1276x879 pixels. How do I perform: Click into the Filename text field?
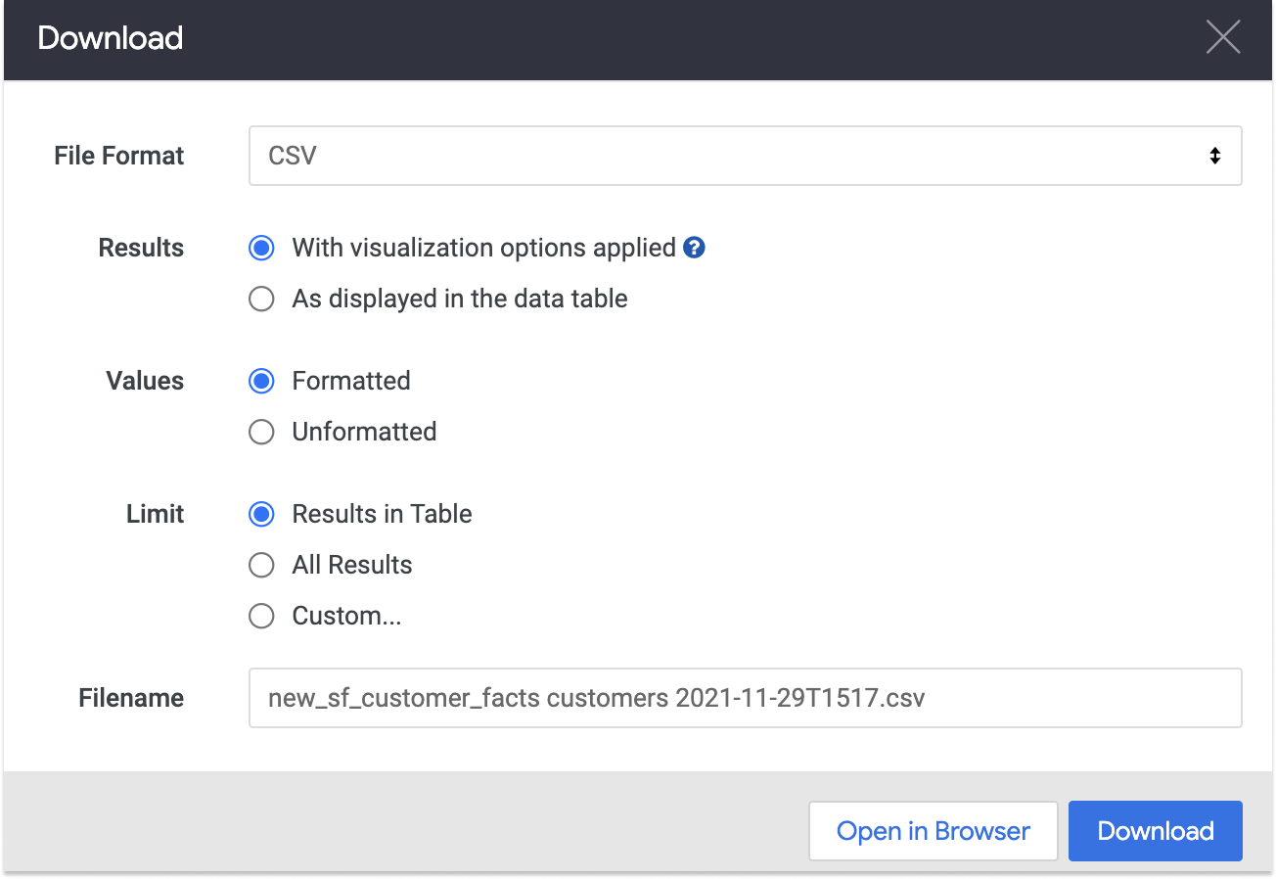(744, 698)
